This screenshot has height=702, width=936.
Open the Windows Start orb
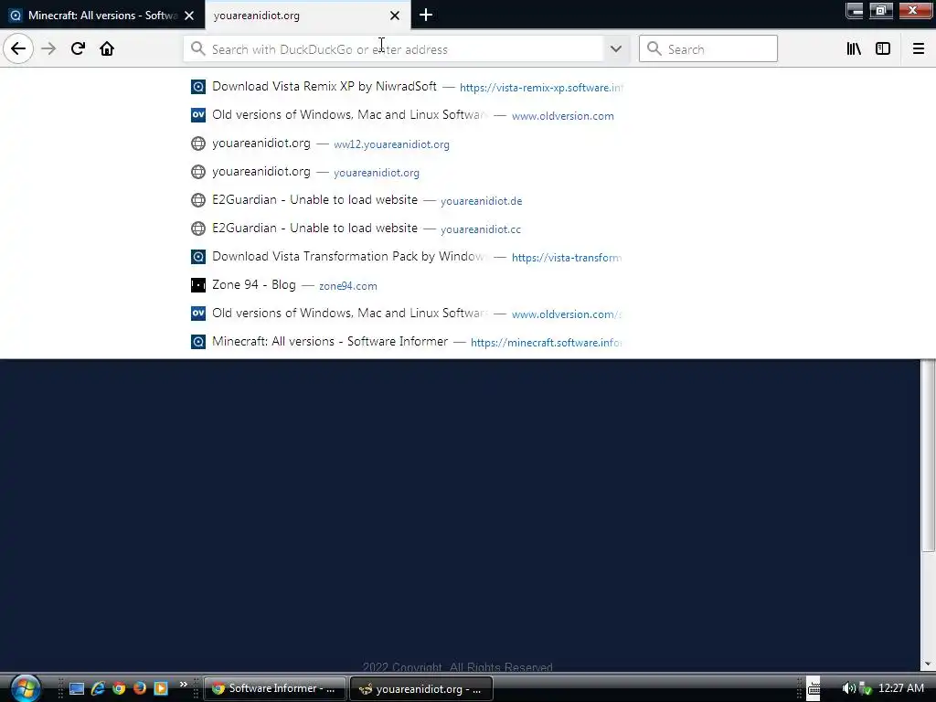point(25,687)
